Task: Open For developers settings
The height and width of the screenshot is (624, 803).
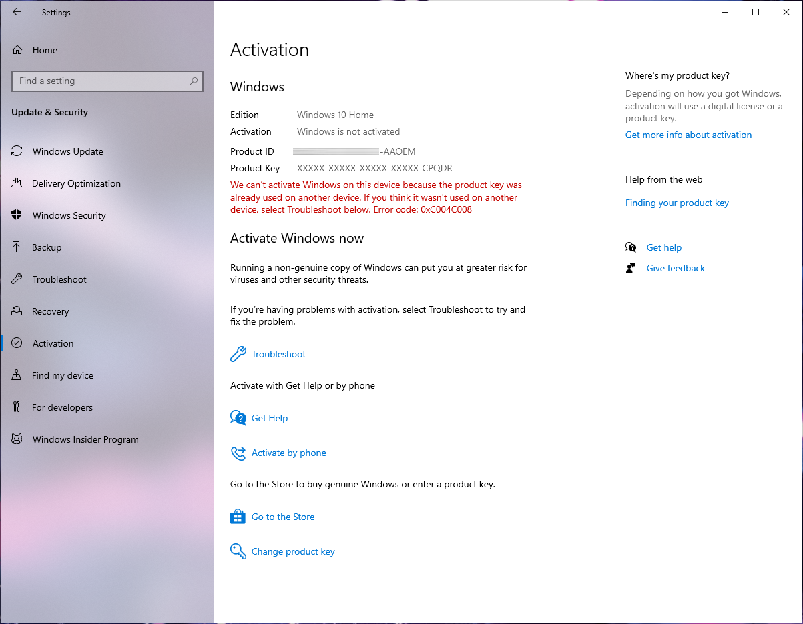Action: (62, 407)
